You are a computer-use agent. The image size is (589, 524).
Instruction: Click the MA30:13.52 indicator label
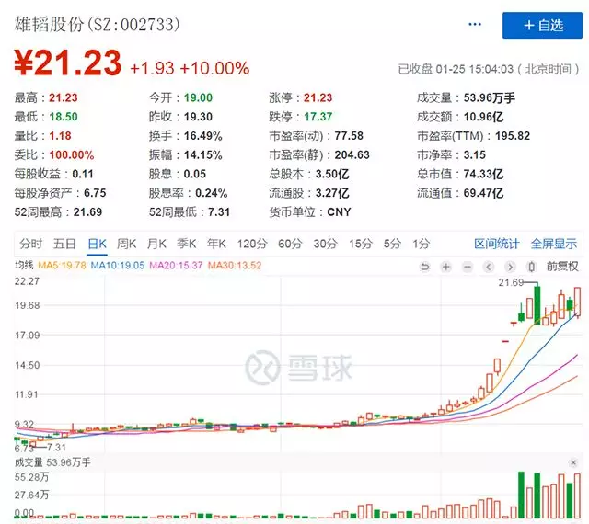[235, 266]
